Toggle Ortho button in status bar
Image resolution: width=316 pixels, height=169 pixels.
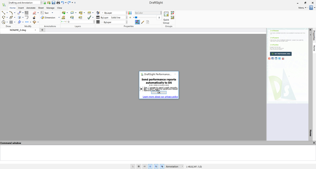144,166
